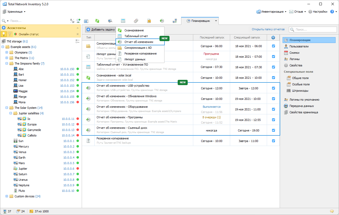Expand the Custom devices folder node

(7, 196)
